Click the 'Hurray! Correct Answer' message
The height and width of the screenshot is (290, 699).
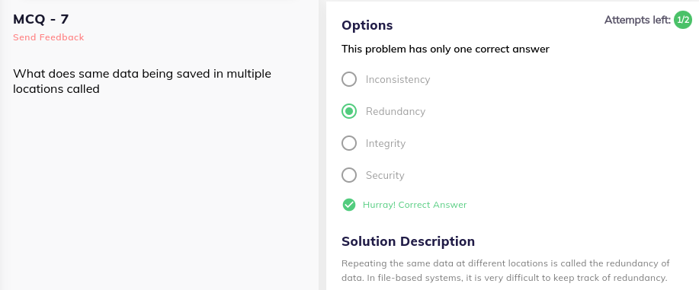[x=415, y=205]
